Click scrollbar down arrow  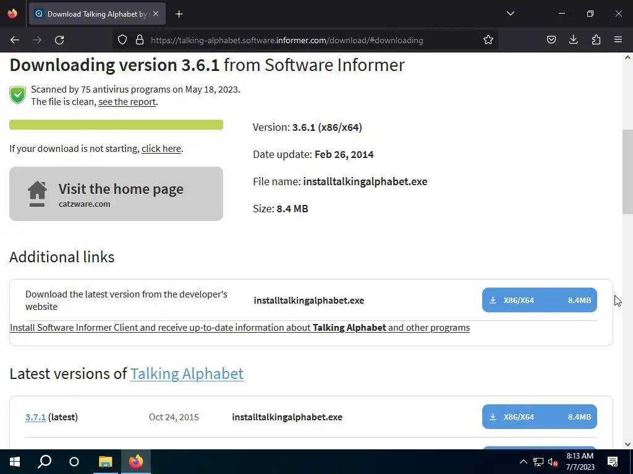[627, 444]
